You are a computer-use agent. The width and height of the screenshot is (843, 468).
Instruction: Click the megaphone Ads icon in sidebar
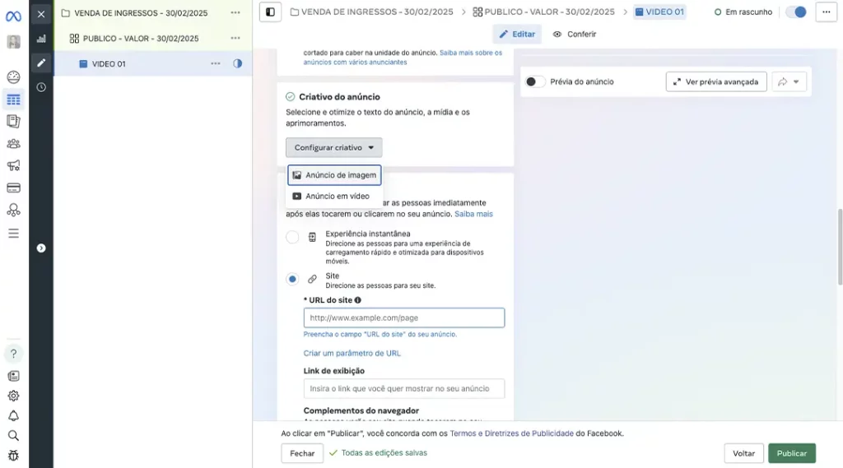13,166
